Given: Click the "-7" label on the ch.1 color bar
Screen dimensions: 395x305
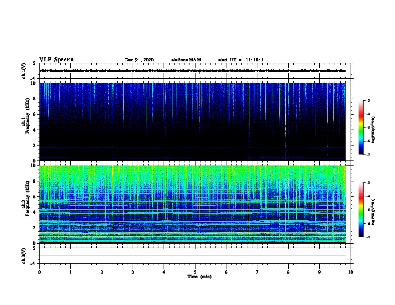Looking at the screenshot, I should click(368, 154).
